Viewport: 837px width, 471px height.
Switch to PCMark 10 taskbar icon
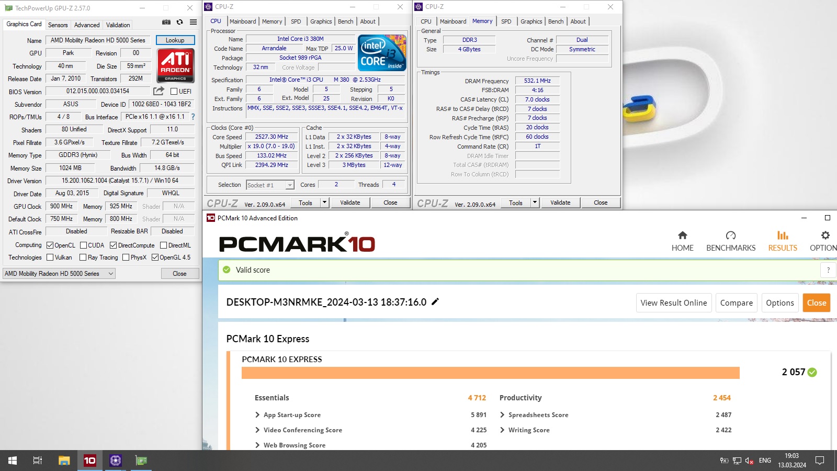[x=90, y=461]
